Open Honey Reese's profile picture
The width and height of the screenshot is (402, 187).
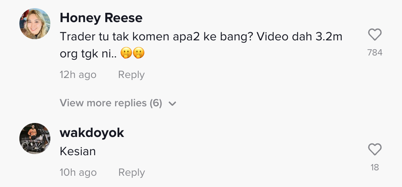[x=35, y=24]
